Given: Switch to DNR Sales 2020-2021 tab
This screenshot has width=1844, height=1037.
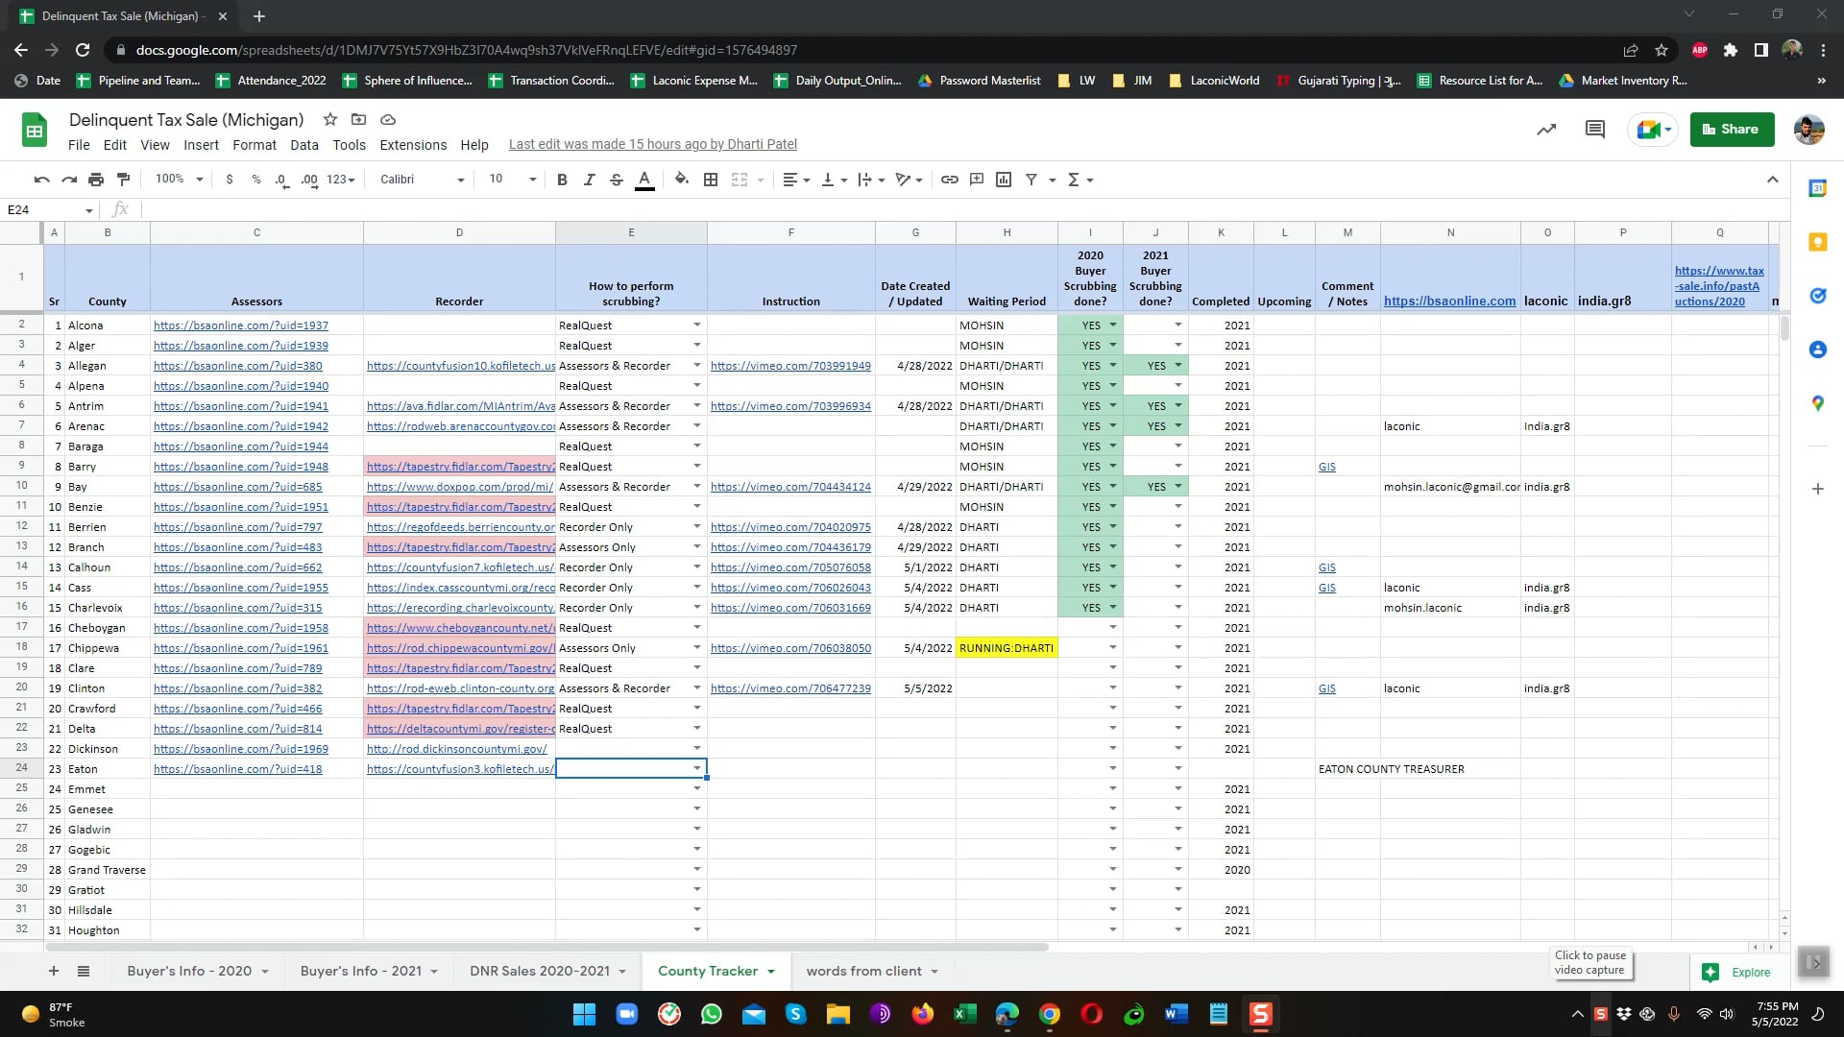Looking at the screenshot, I should 540,971.
